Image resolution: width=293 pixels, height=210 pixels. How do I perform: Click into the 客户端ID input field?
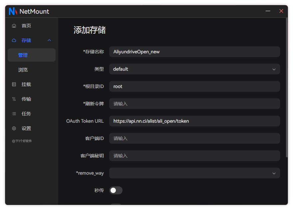(x=194, y=138)
